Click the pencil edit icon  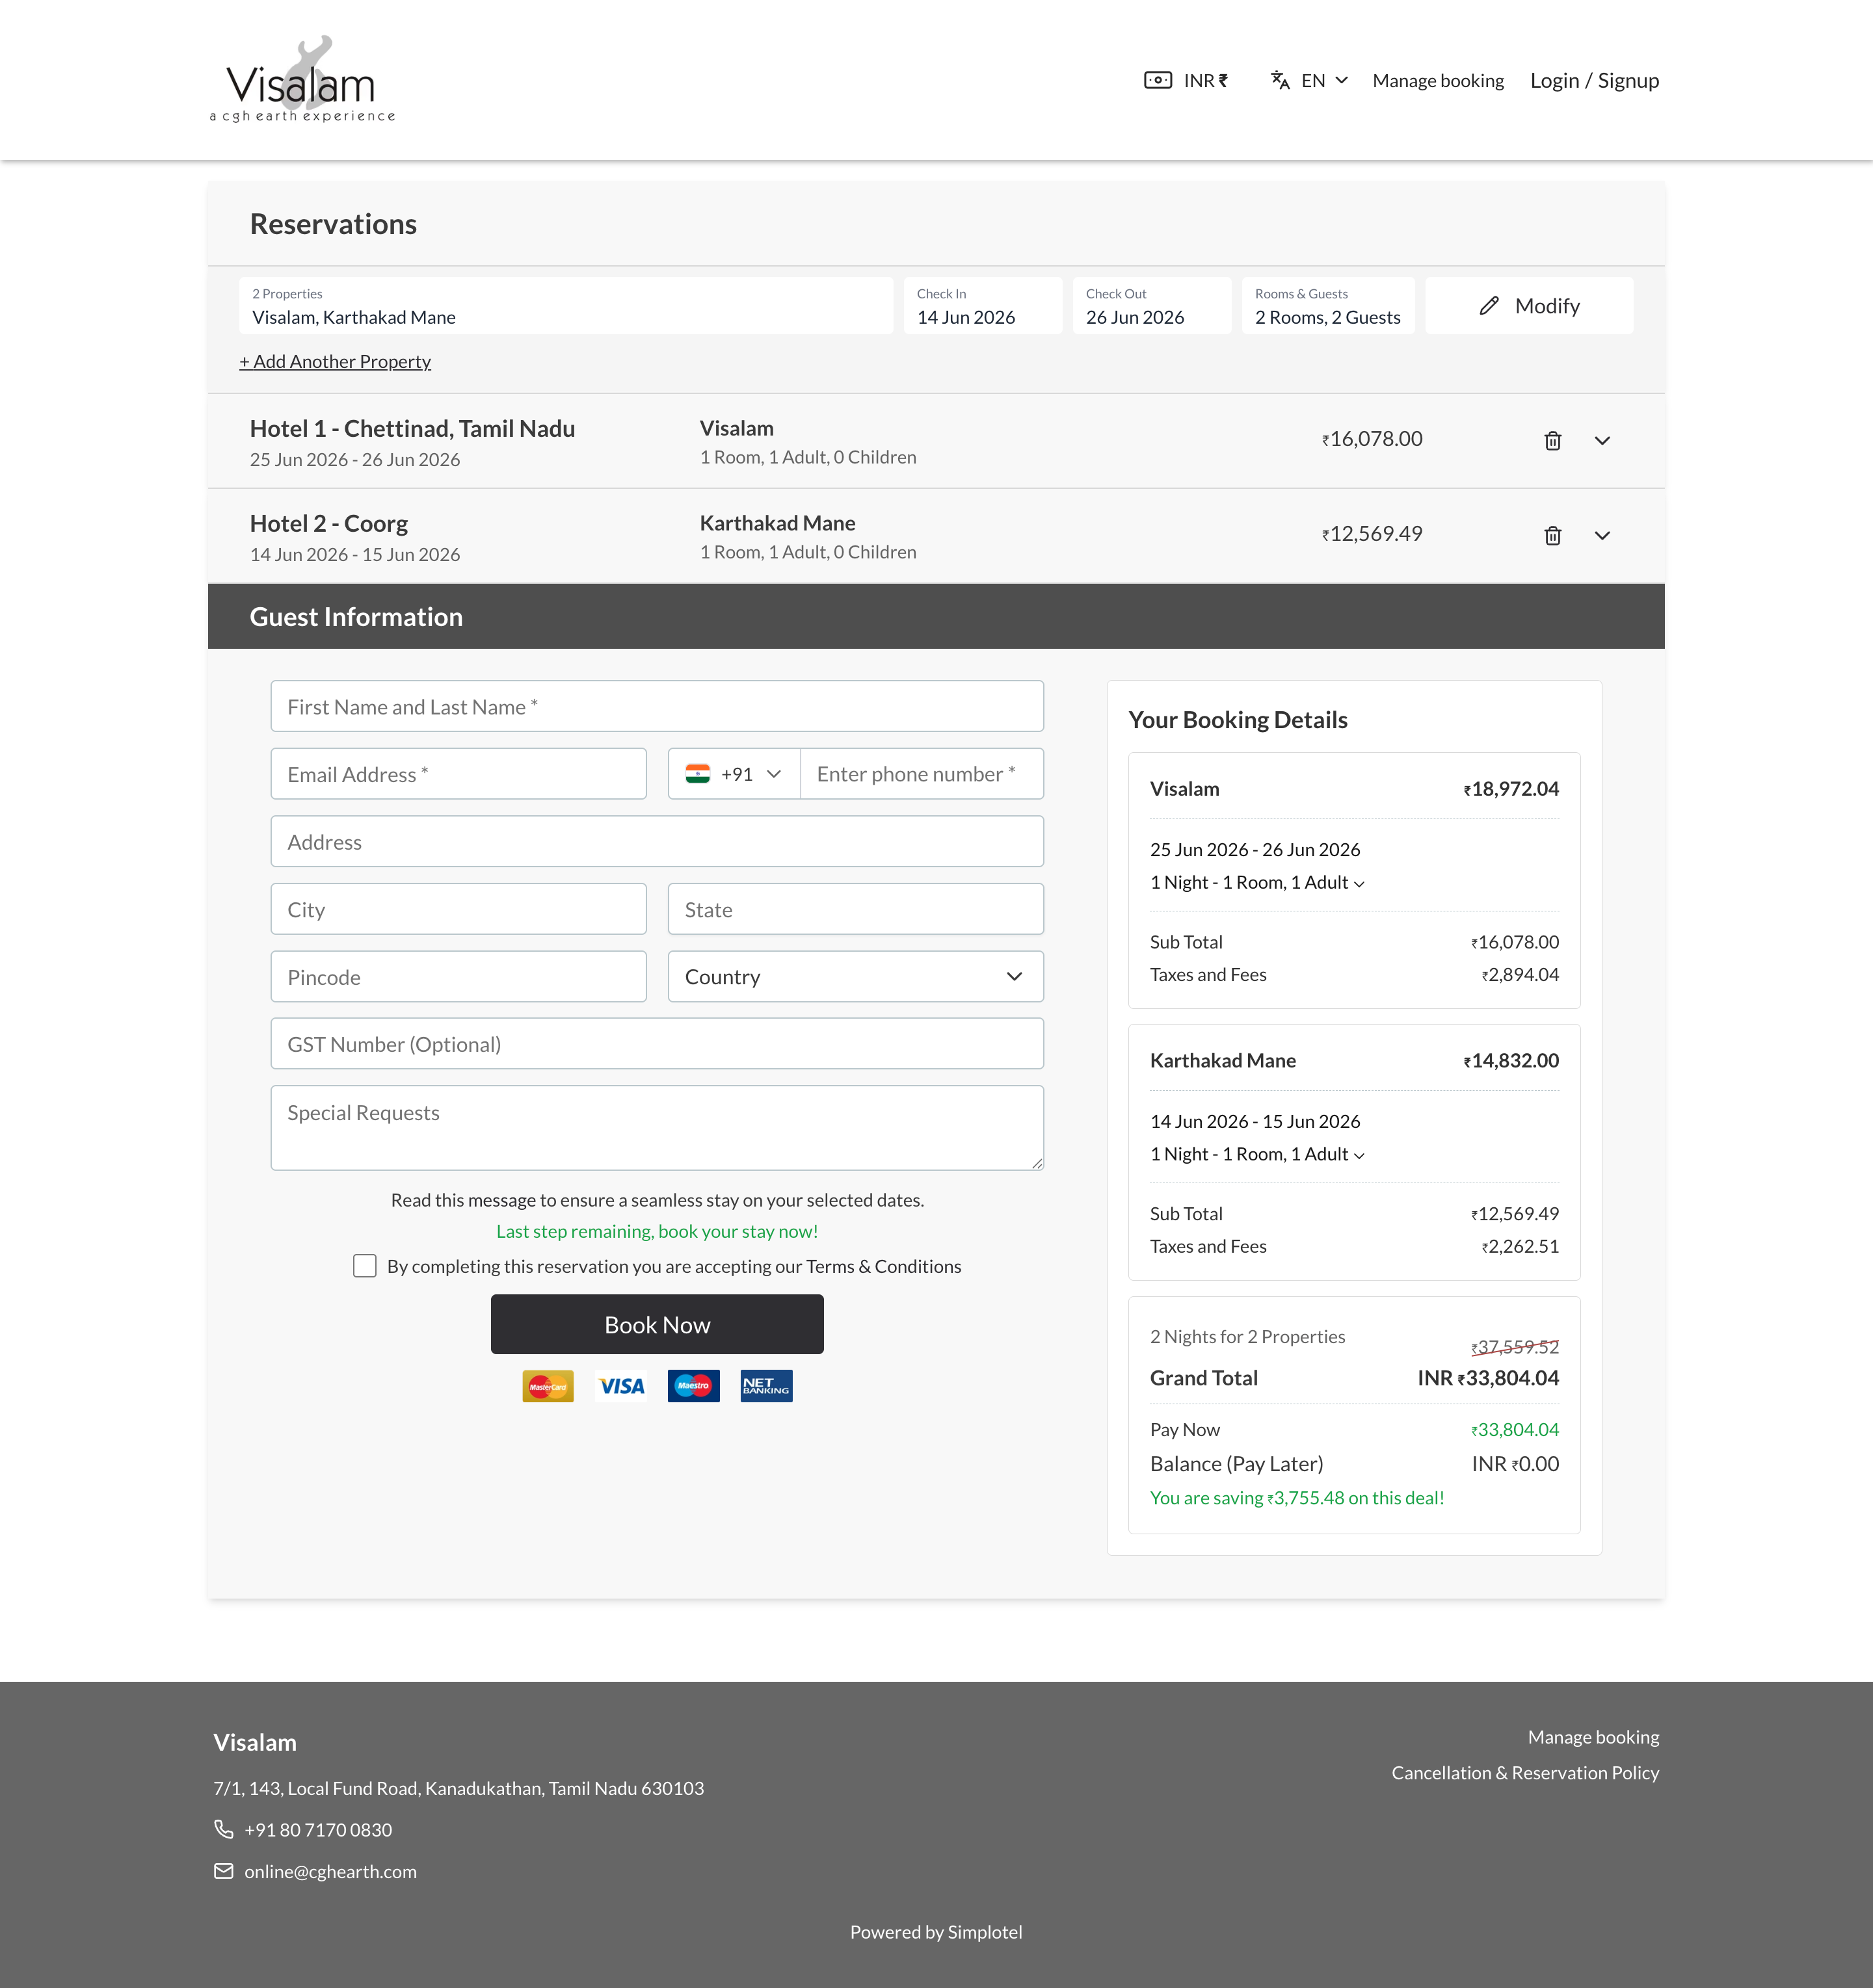pyautogui.click(x=1489, y=305)
